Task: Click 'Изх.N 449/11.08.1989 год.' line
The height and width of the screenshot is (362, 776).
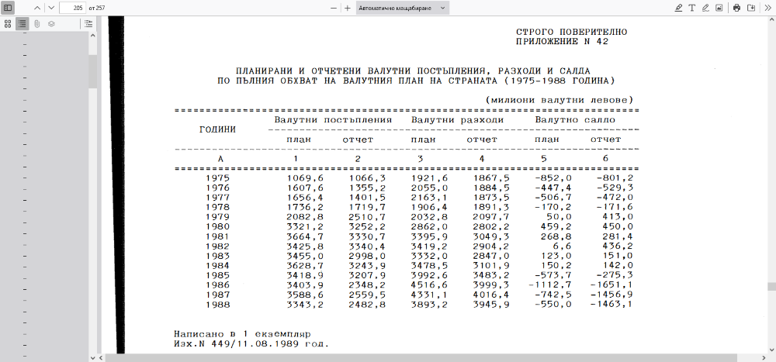Action: pyautogui.click(x=251, y=343)
